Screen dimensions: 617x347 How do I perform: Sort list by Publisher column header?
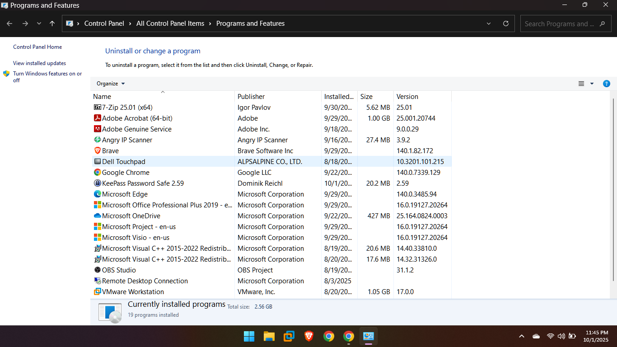point(251,97)
